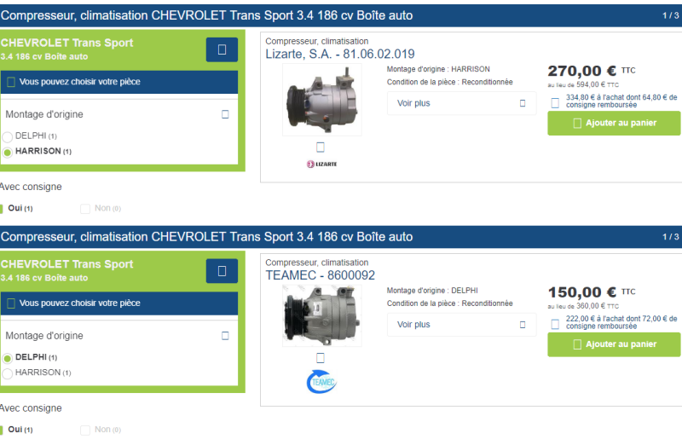Screen dimensions: 682x439
Task: Collapse the second 'Montage d'origine' filter section
Action: point(225,336)
